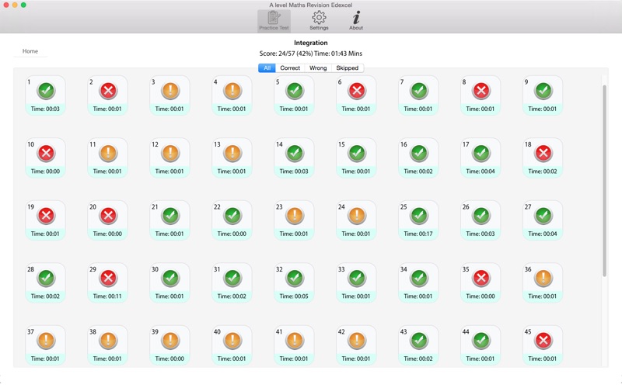Go back with the Home button
The height and width of the screenshot is (388, 622).
(30, 51)
